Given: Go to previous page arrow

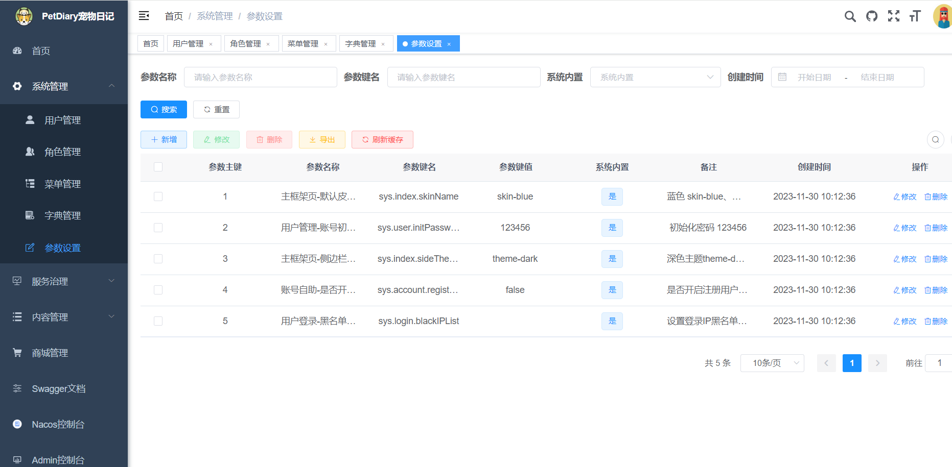Looking at the screenshot, I should (826, 363).
